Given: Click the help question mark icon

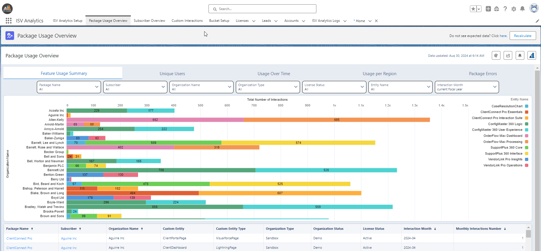Looking at the screenshot, I should pos(505,9).
